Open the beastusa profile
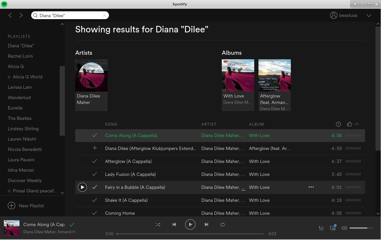 pos(344,15)
